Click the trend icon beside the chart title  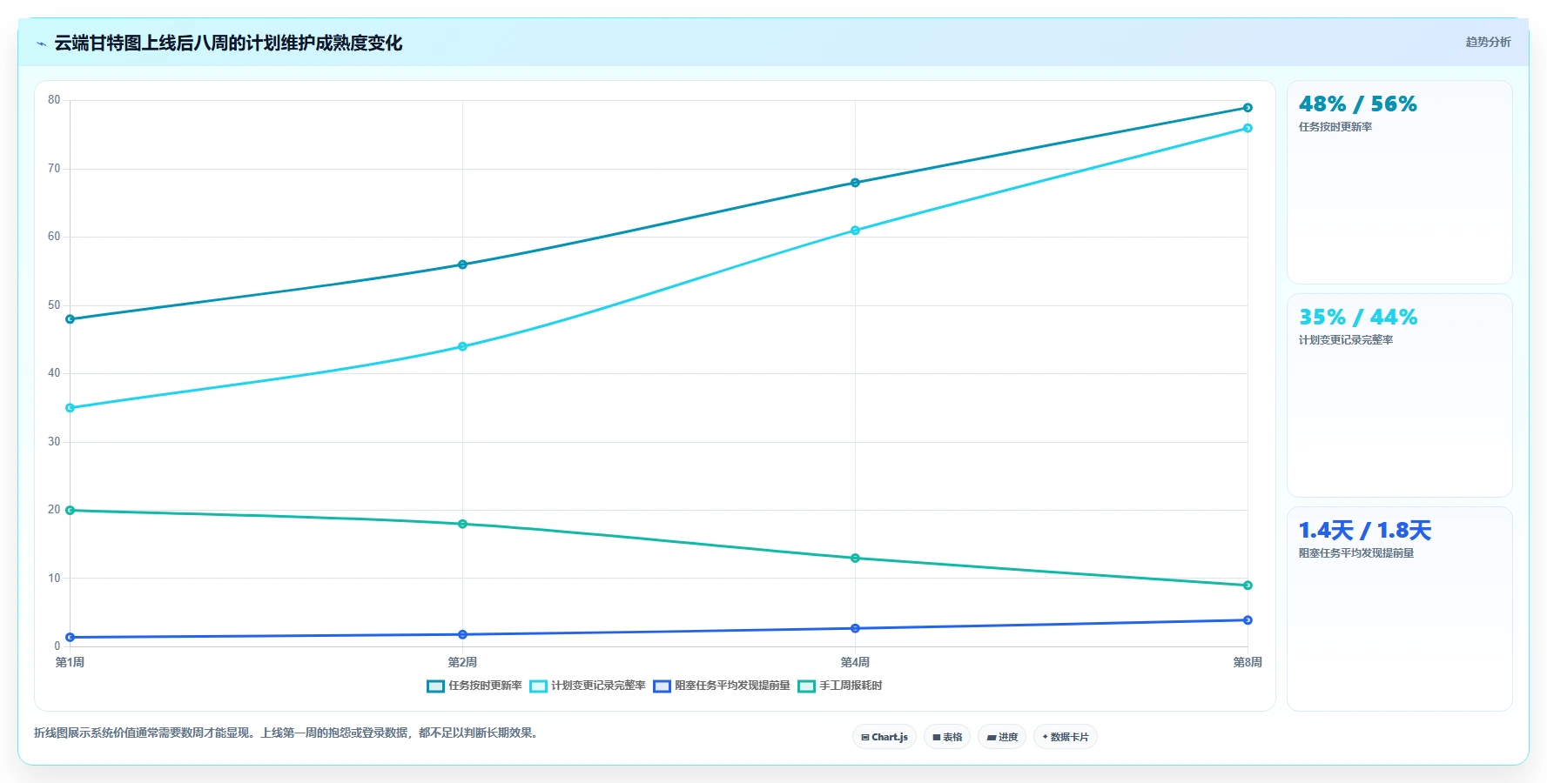41,43
